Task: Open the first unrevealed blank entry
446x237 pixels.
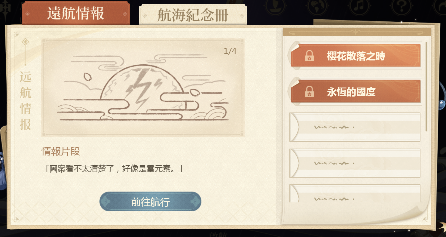Action: tap(355, 127)
